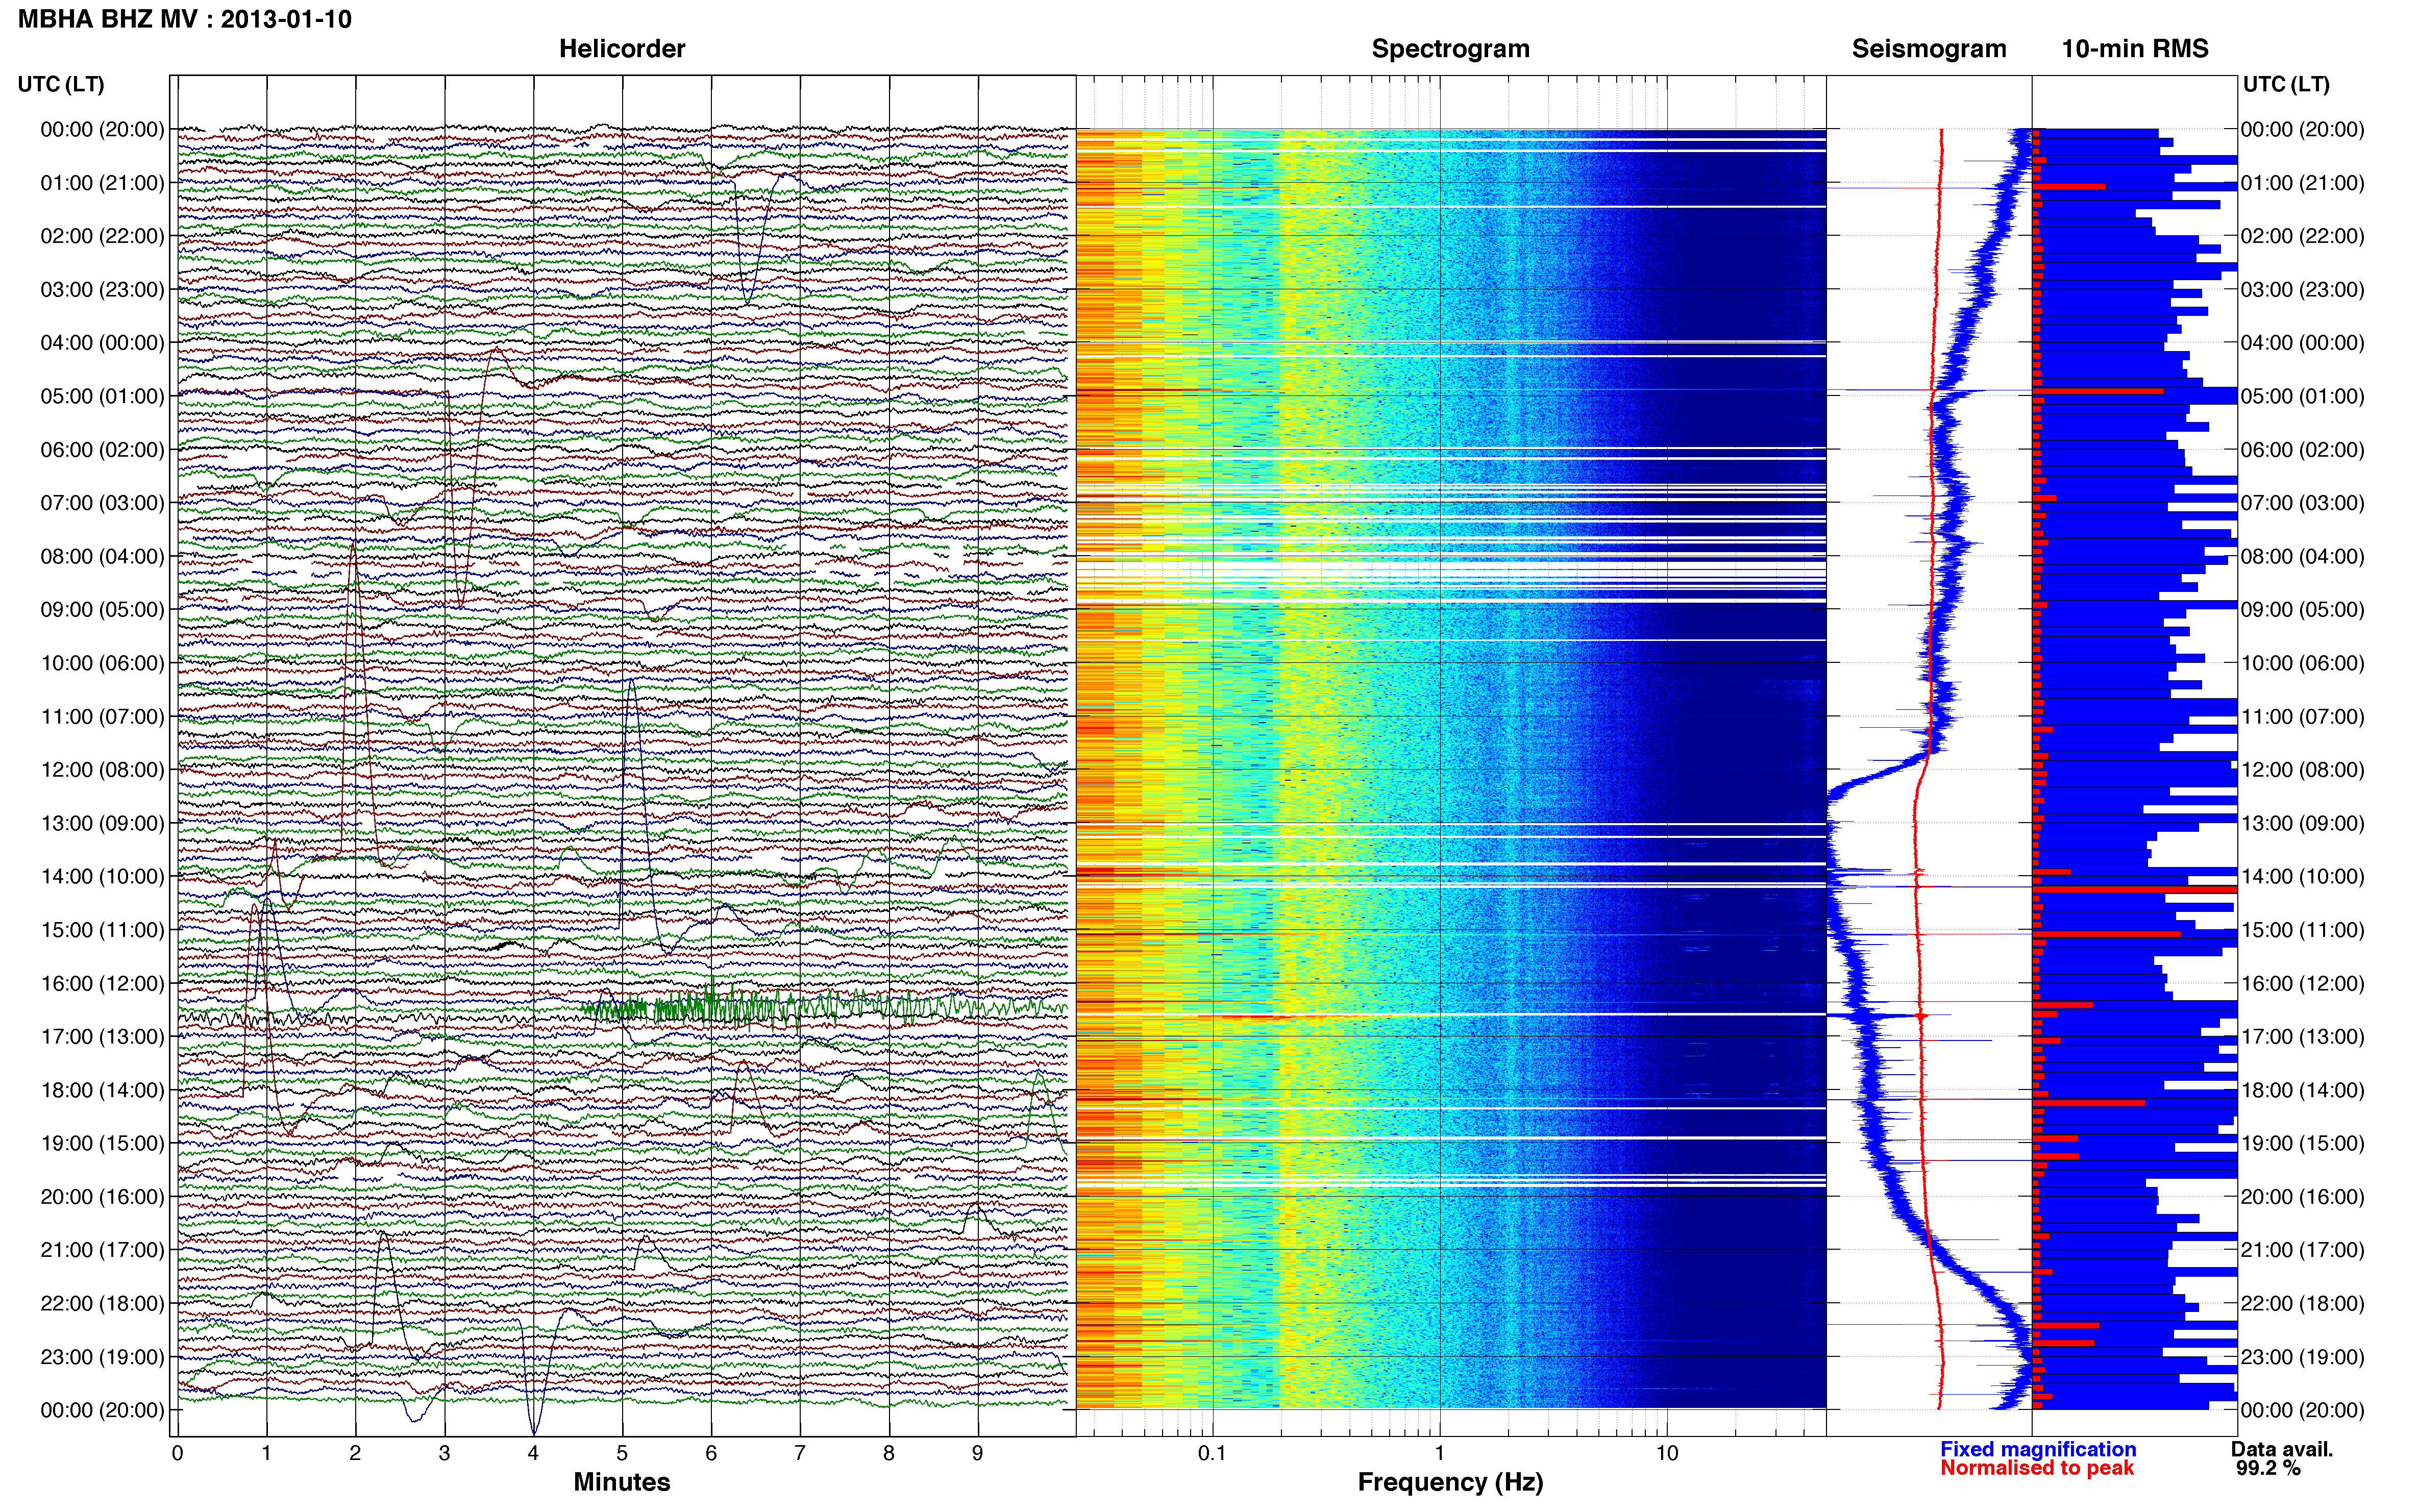
Task: Click the "21:00 (17:00)" label on Helicorder axis
Action: [x=102, y=1250]
